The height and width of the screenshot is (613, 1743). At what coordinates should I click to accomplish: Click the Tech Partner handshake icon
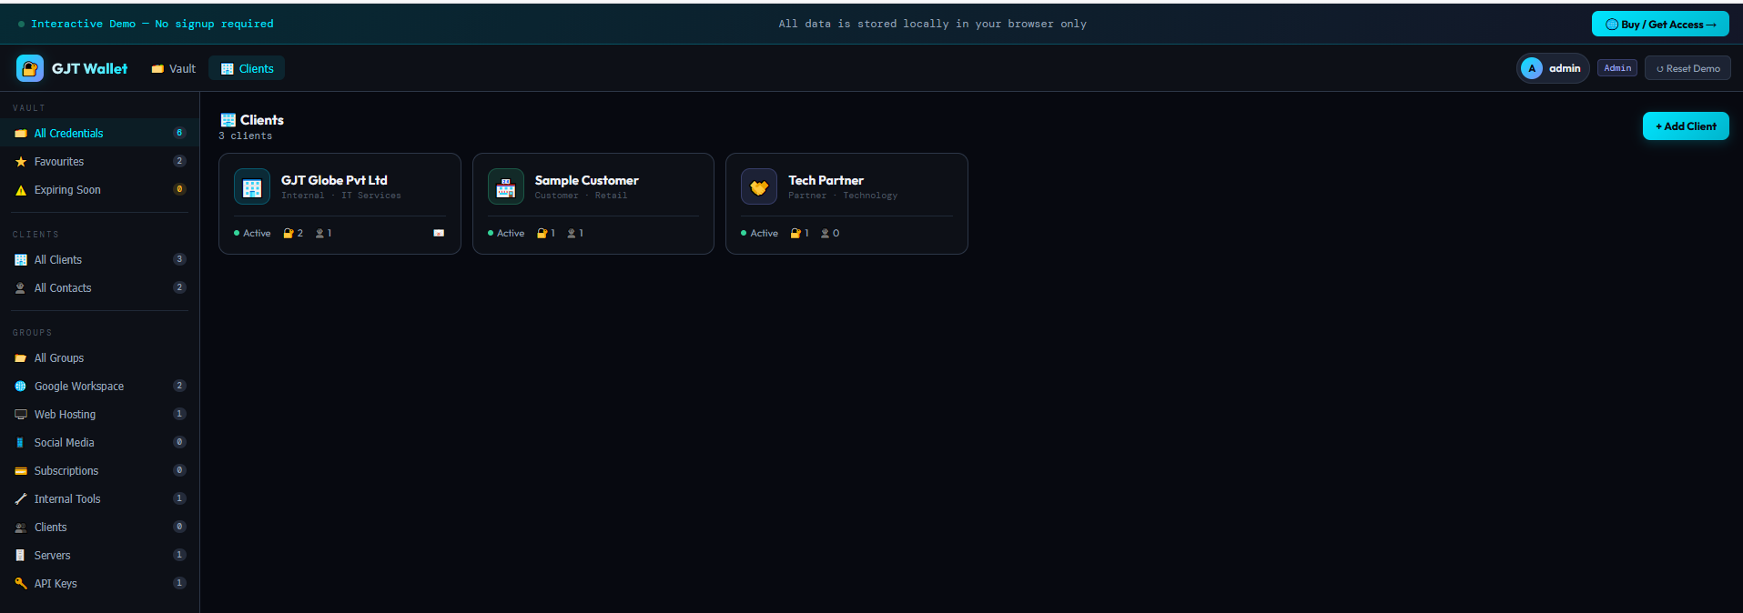point(759,187)
